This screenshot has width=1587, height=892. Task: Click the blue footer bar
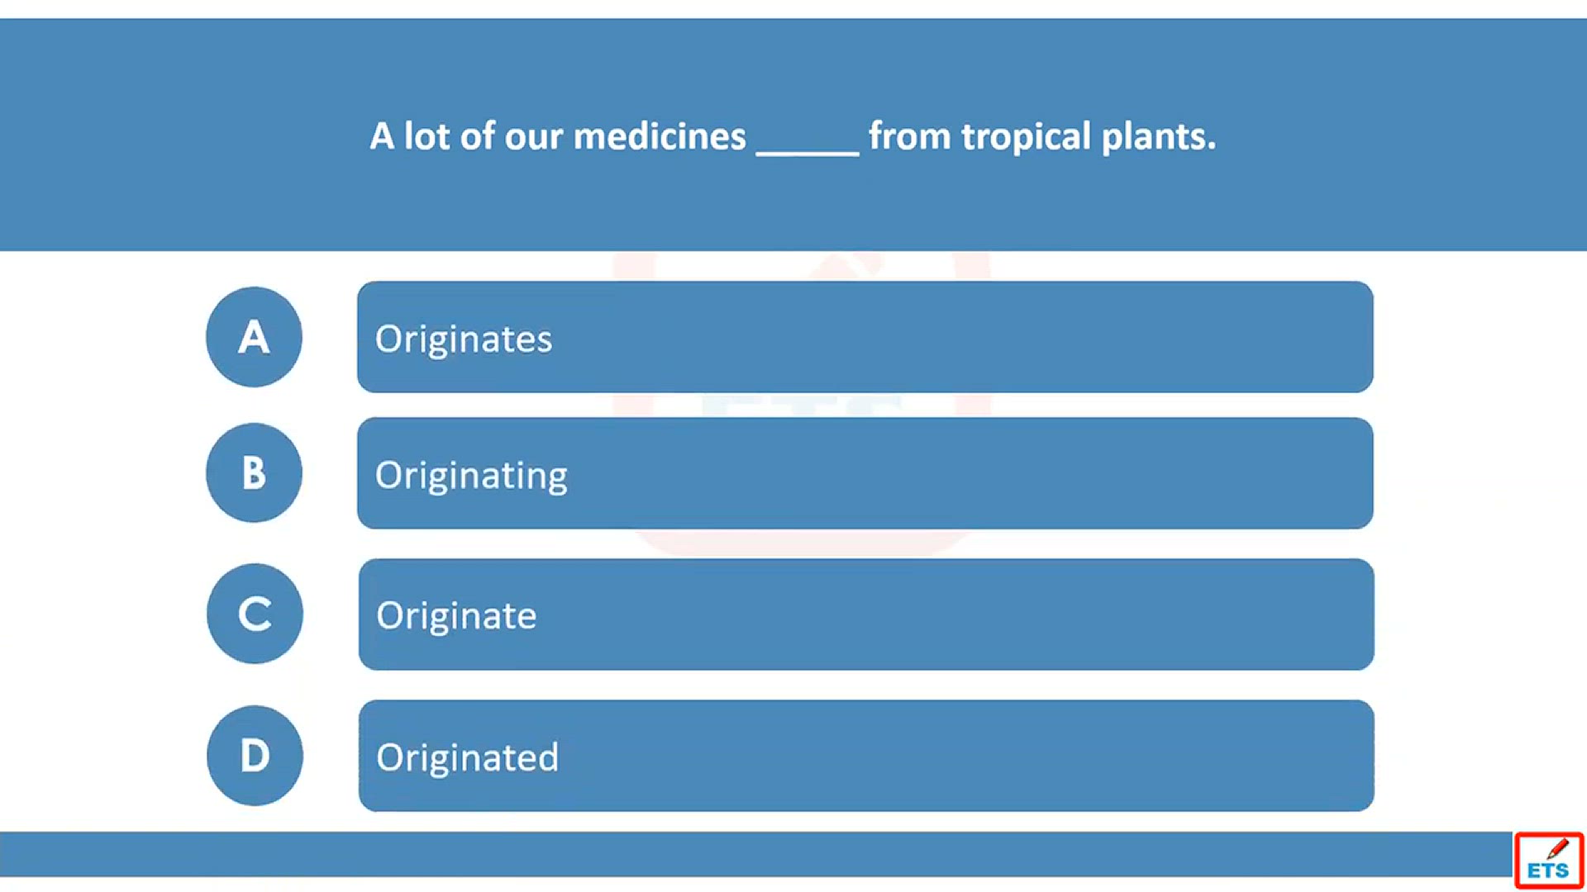[755, 854]
